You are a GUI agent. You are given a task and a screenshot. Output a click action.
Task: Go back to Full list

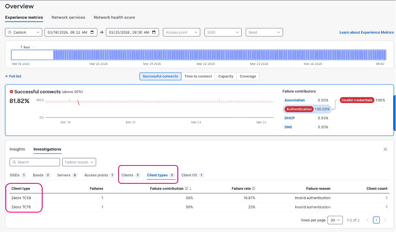pyautogui.click(x=13, y=76)
